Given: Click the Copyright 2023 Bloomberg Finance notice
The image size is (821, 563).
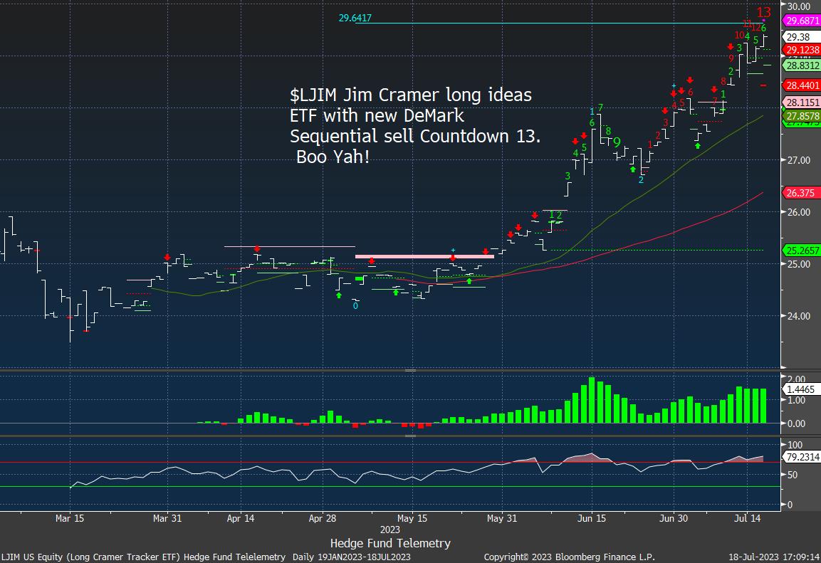Looking at the screenshot, I should tap(569, 557).
